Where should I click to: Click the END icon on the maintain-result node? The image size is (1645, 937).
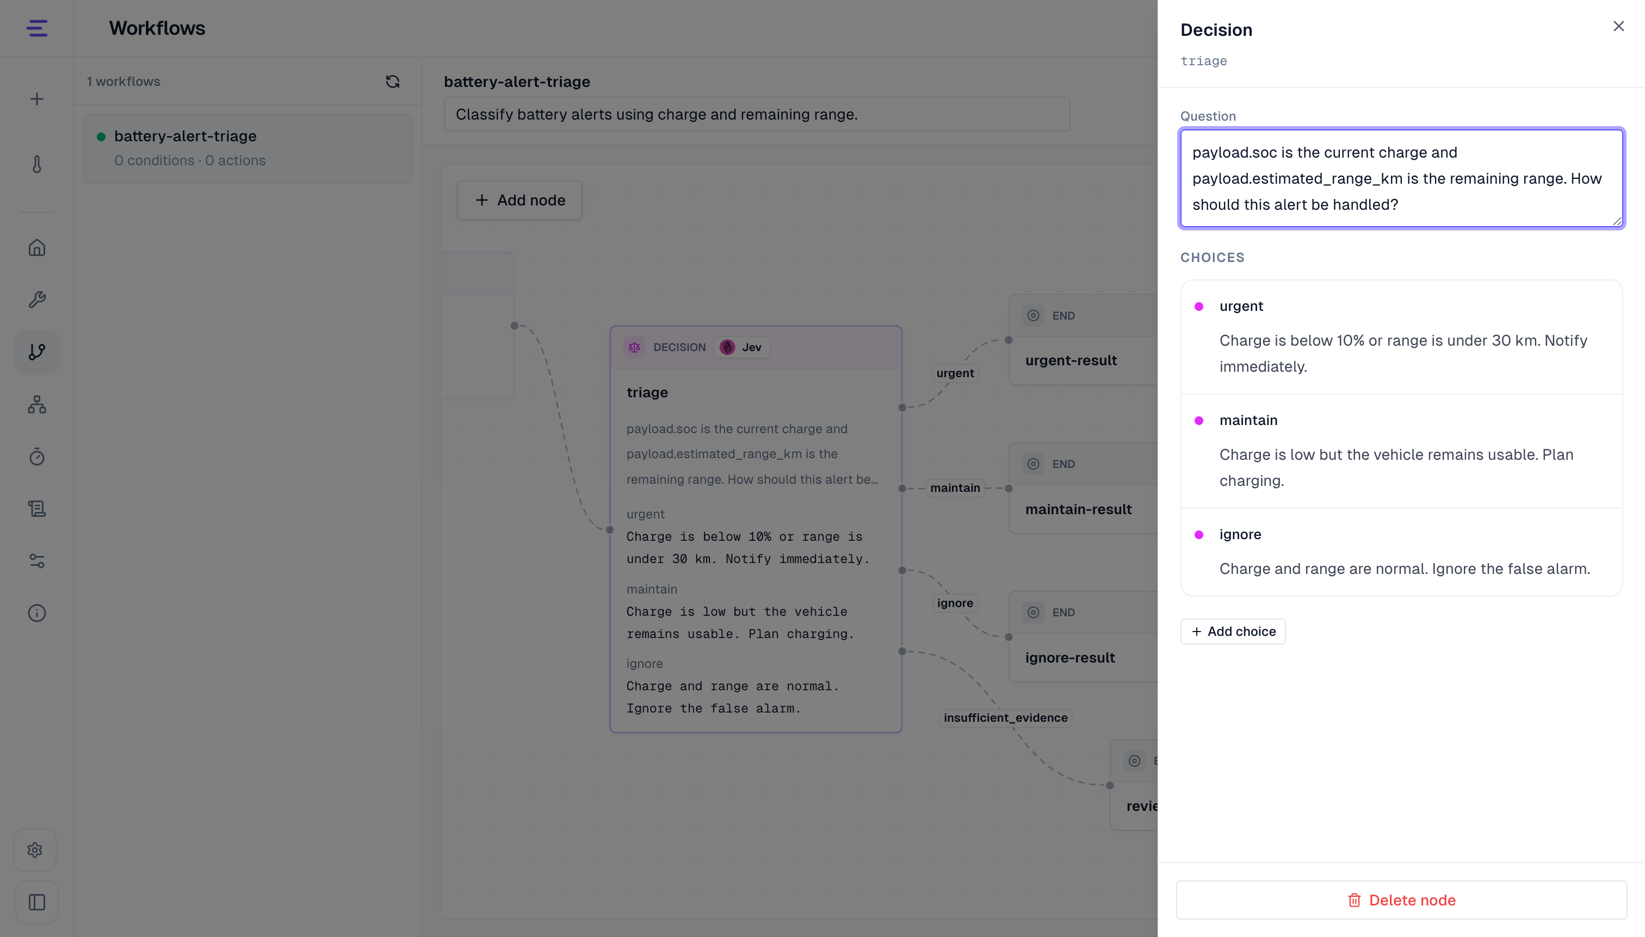coord(1033,464)
